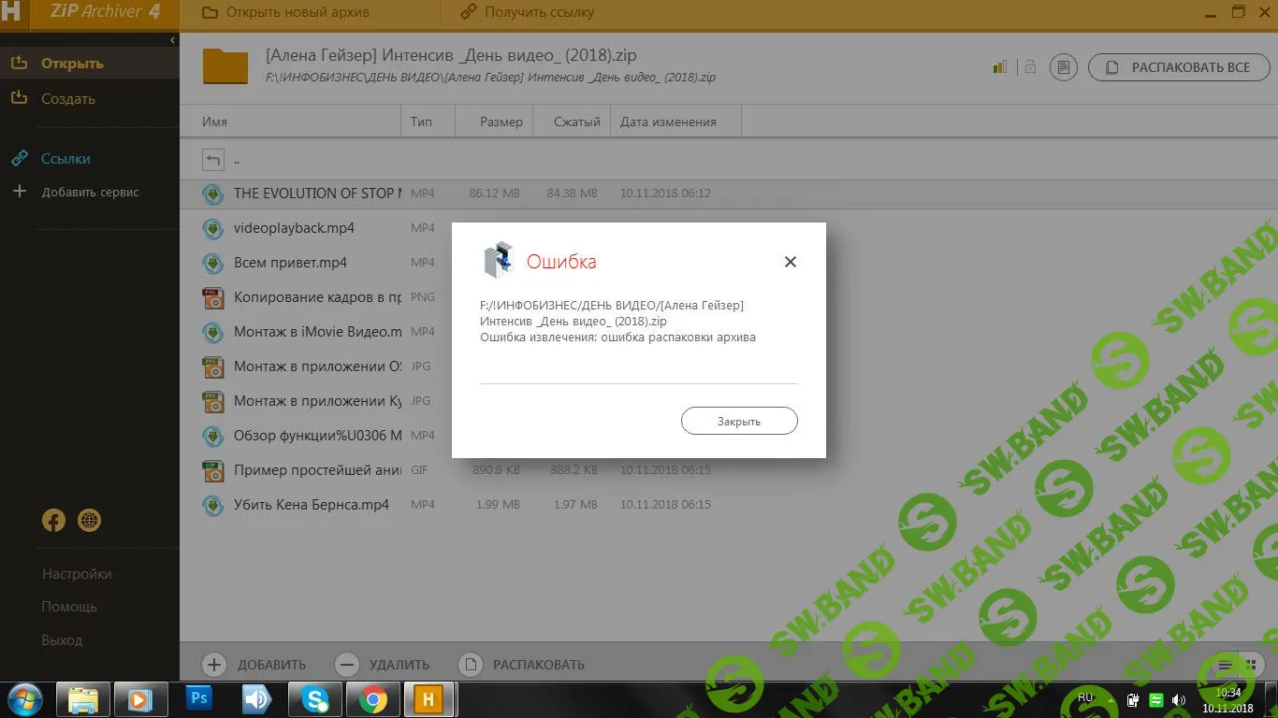Close the Ошибка dialog with the X
The image size is (1278, 718).
tap(791, 262)
